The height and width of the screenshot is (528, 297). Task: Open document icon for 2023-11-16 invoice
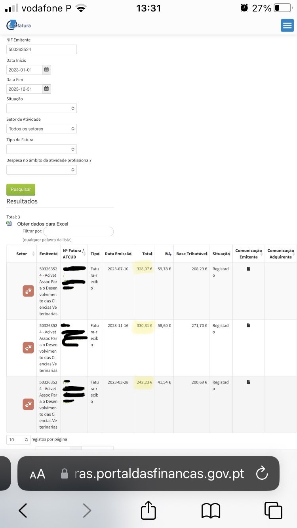coord(249,325)
